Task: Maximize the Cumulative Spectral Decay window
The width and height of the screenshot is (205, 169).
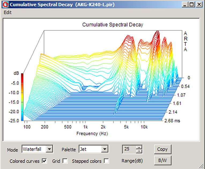Action: (x=191, y=5)
